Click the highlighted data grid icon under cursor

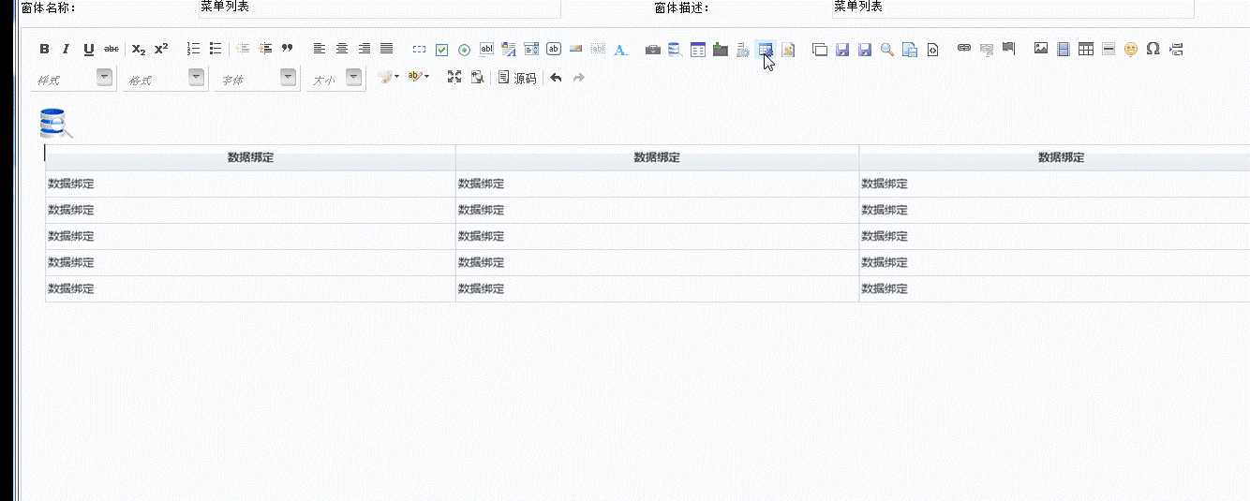tap(766, 50)
